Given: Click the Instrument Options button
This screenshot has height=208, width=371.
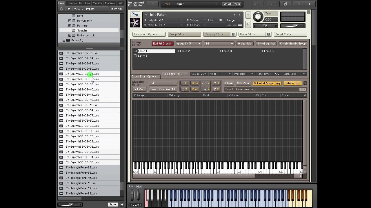Looking at the screenshot, I should pyautogui.click(x=149, y=34).
